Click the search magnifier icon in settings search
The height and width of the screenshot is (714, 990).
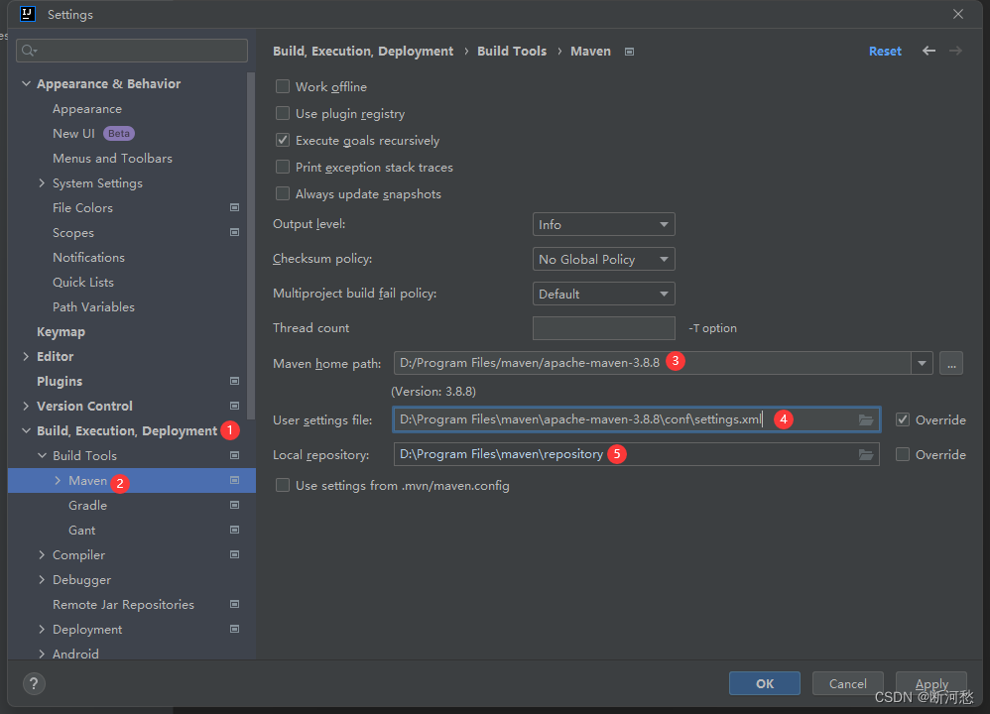click(29, 51)
